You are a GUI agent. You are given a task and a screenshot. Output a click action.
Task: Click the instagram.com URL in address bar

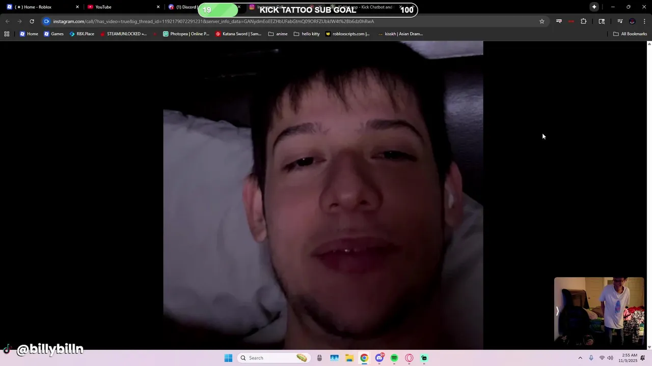(x=213, y=21)
